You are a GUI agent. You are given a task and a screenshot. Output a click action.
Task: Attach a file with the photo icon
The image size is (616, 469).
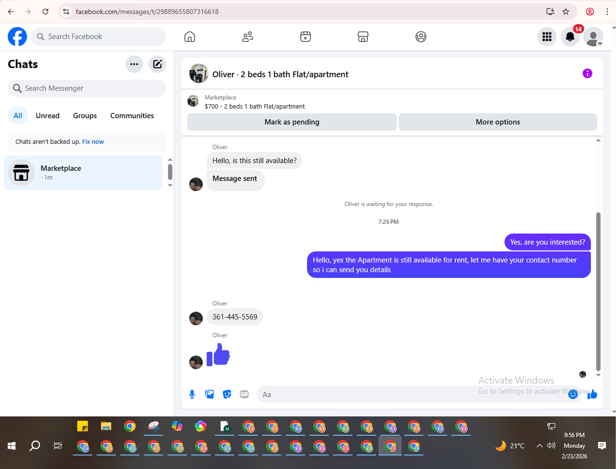click(210, 394)
